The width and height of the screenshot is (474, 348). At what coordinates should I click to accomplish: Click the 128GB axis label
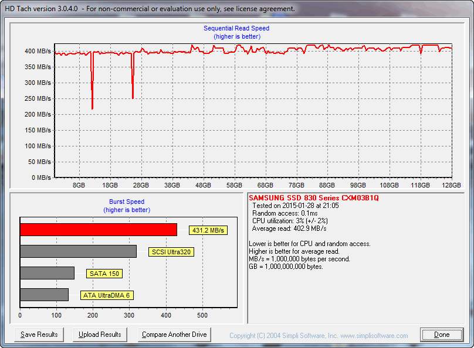point(451,185)
